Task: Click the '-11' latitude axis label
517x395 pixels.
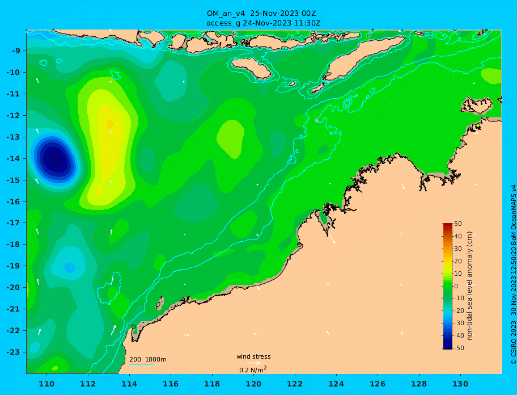Action: pos(13,94)
